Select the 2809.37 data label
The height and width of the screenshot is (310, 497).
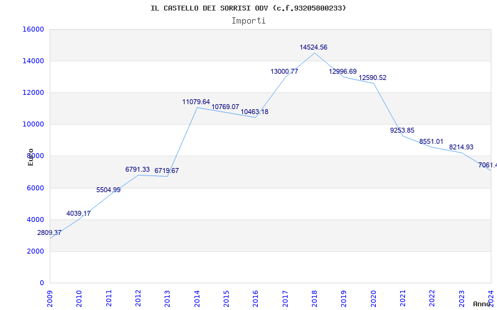point(49,233)
